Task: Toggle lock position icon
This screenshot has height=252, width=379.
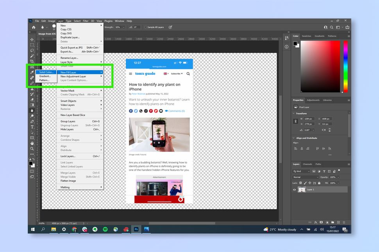Action: (x=310, y=183)
